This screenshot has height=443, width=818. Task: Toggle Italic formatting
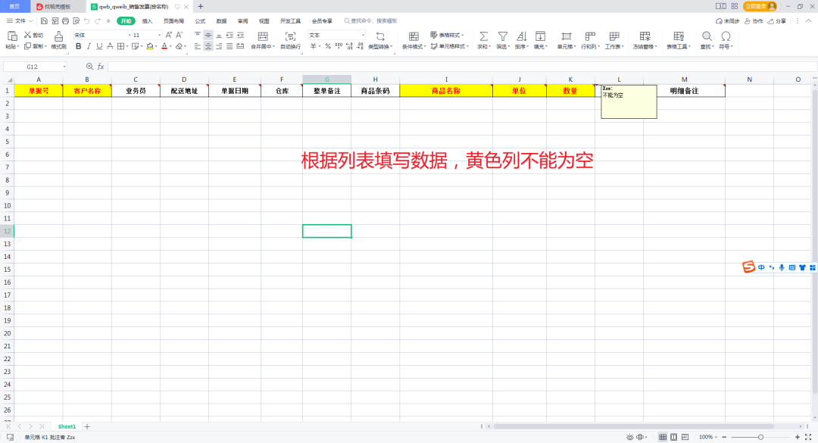point(89,46)
